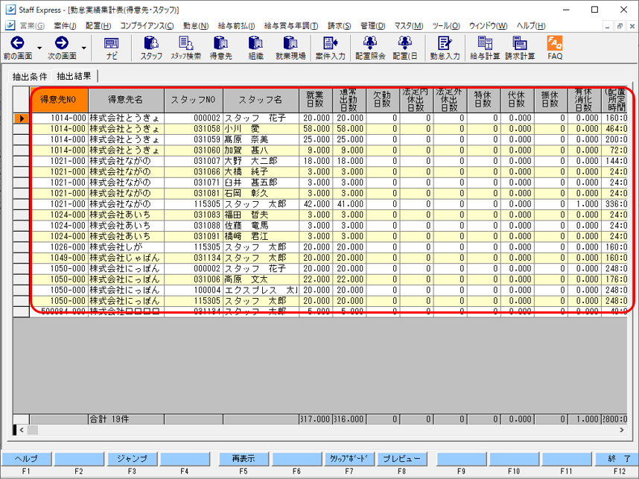Click the 通常出勤日数 column header

point(349,100)
